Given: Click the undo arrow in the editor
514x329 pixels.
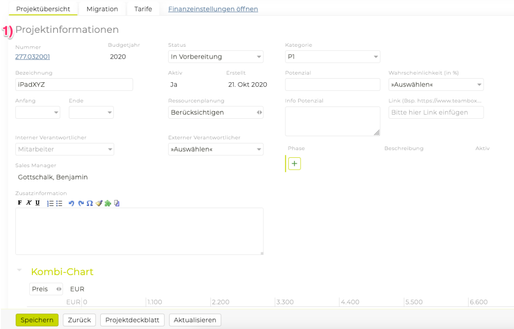Looking at the screenshot, I should [71, 204].
